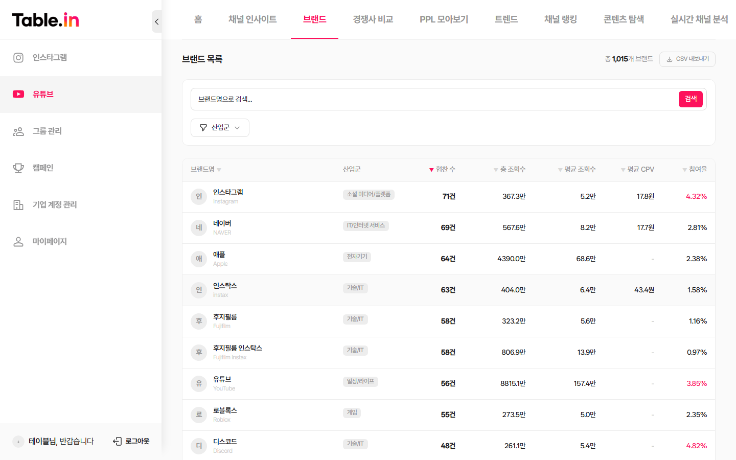Click the logout icon next to 로그아웃
Viewport: 736px width, 460px height.
point(116,441)
